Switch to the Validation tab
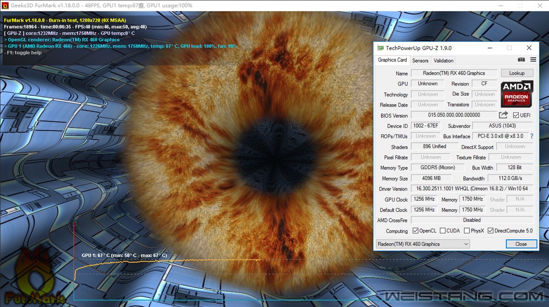Viewport: 549px width, 307px height. [443, 60]
